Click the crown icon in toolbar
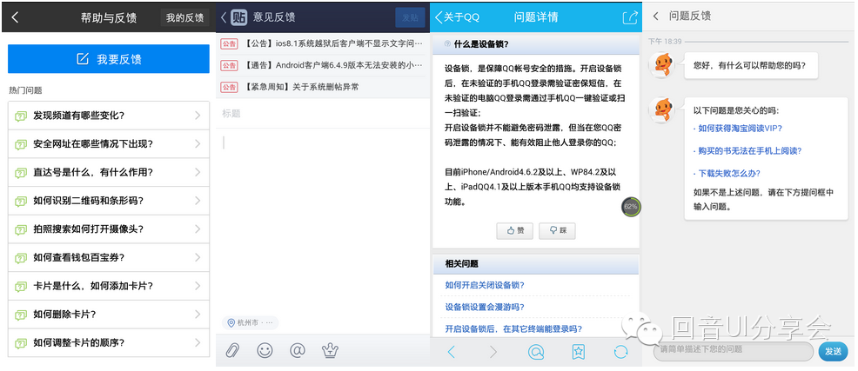The image size is (858, 371). tap(330, 350)
